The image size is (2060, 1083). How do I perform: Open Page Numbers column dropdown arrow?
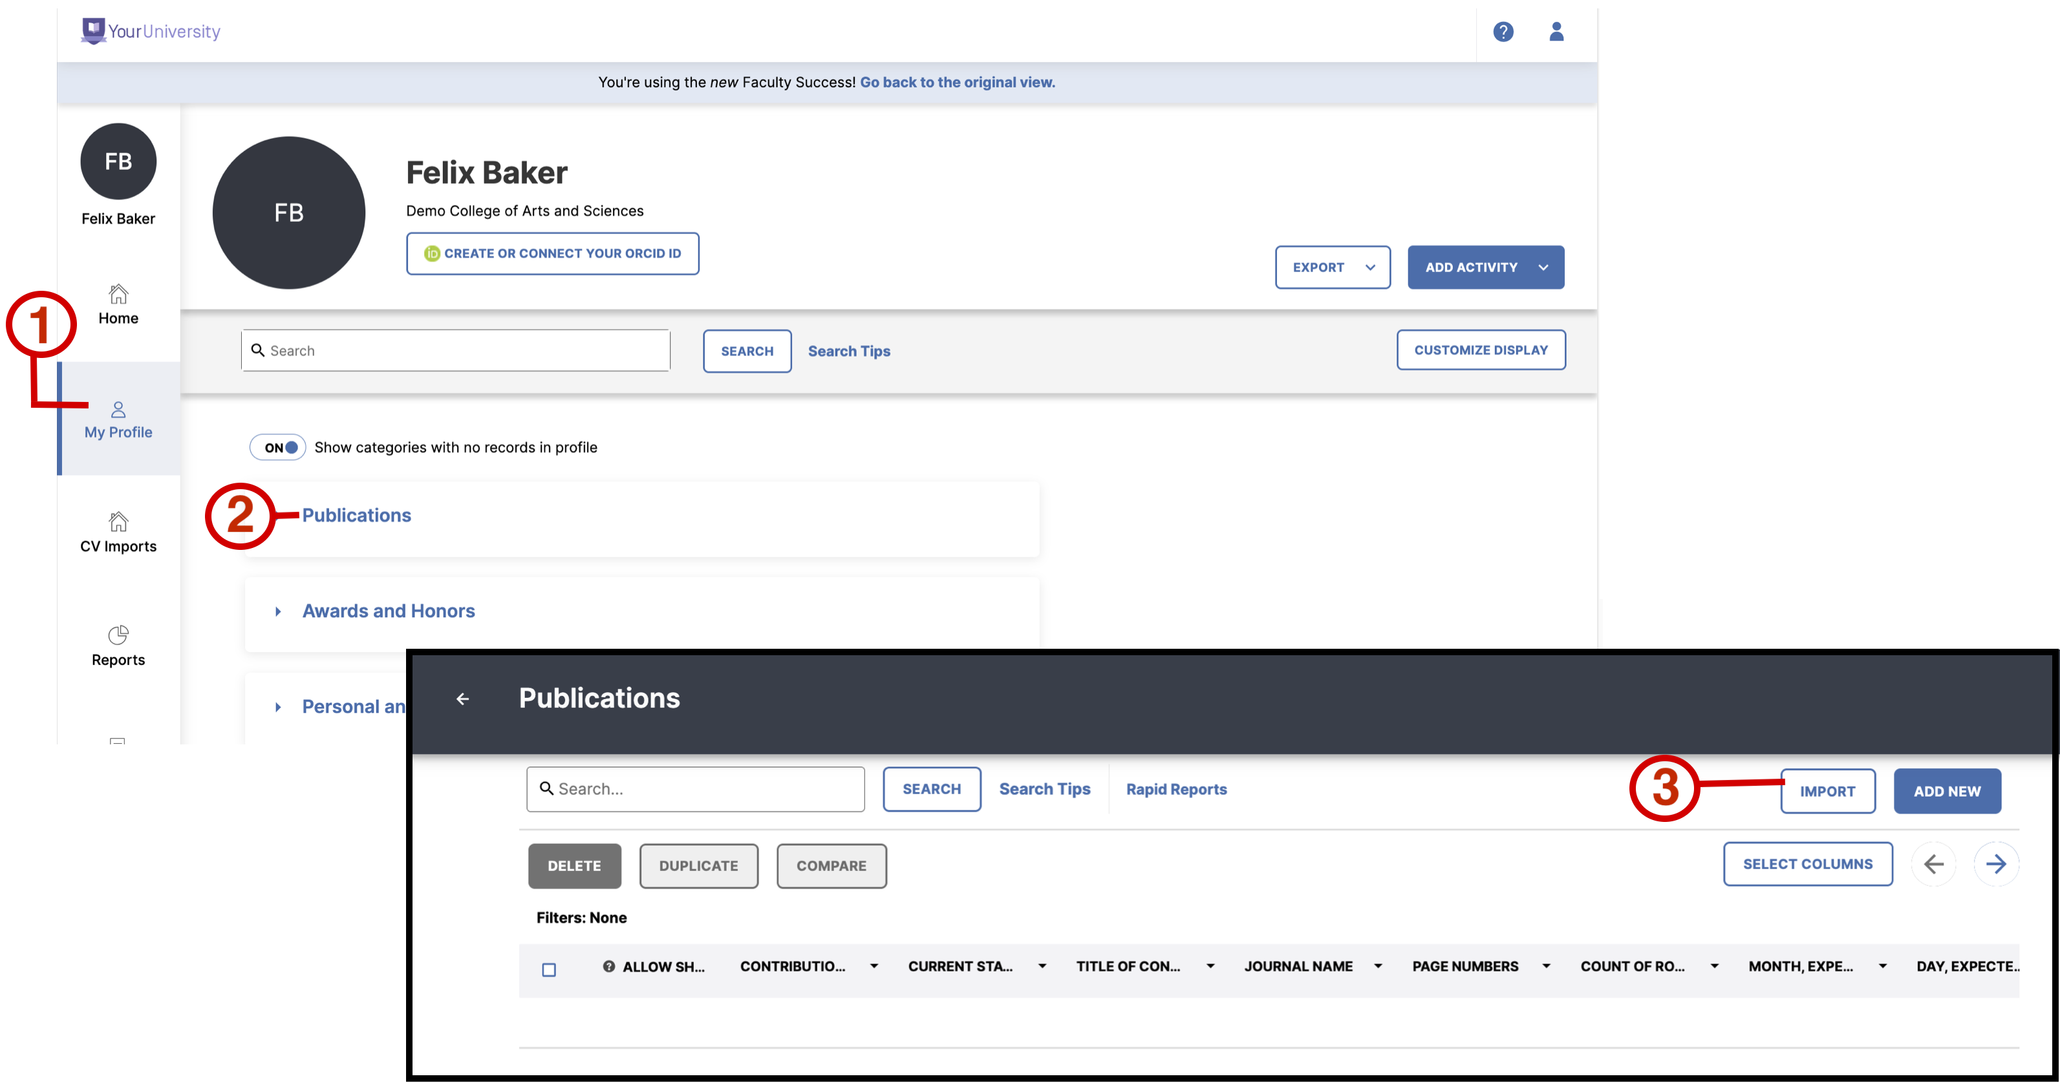(1546, 966)
